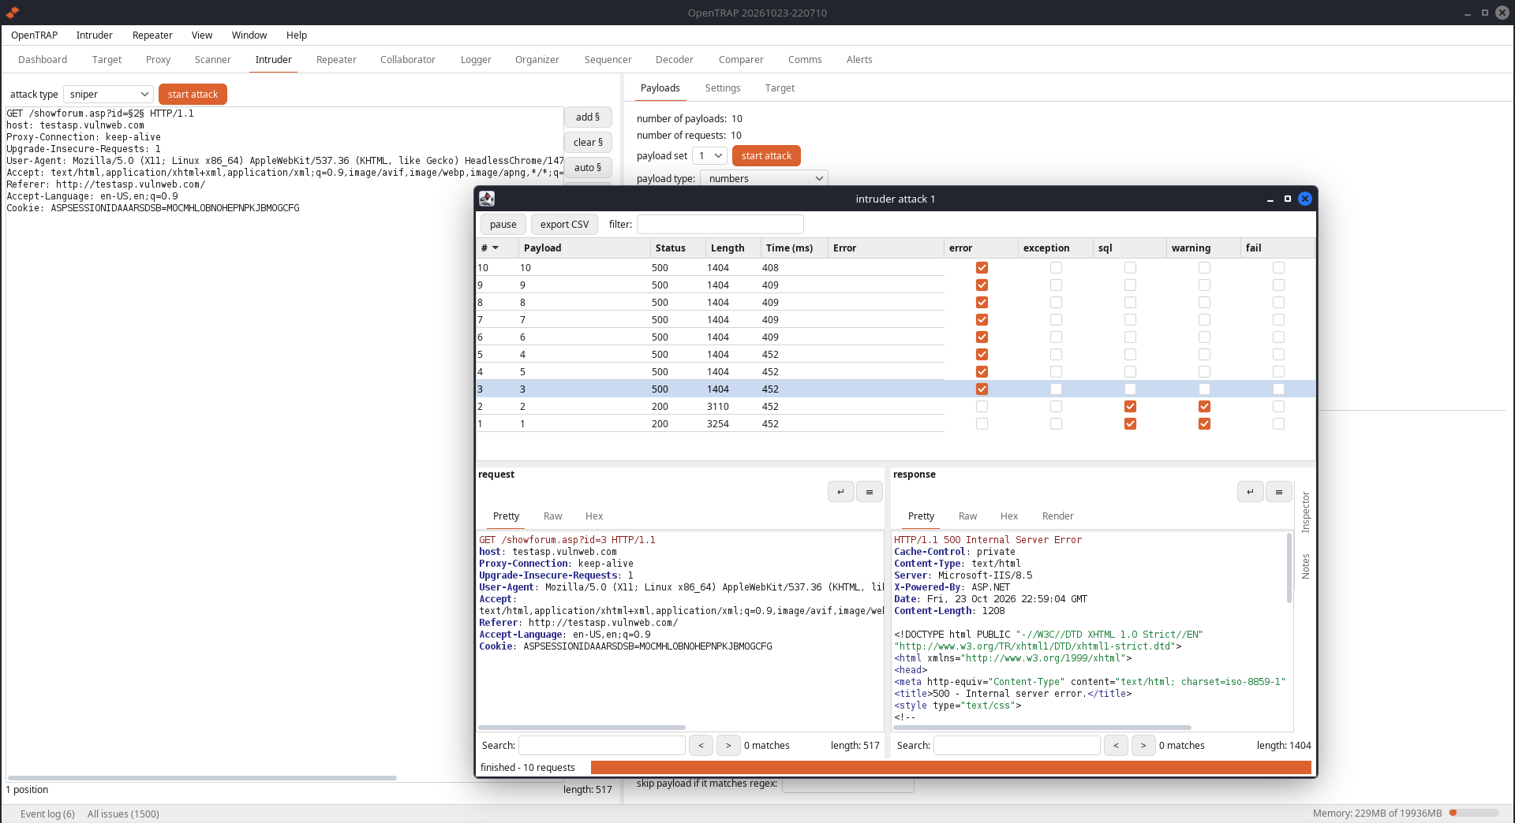Sort results by Time (ms) column header
The width and height of the screenshot is (1515, 823).
(794, 248)
